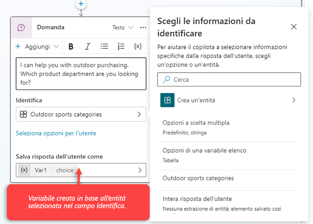
Task: Click the plus add-node button at top
Action: [81, 4]
